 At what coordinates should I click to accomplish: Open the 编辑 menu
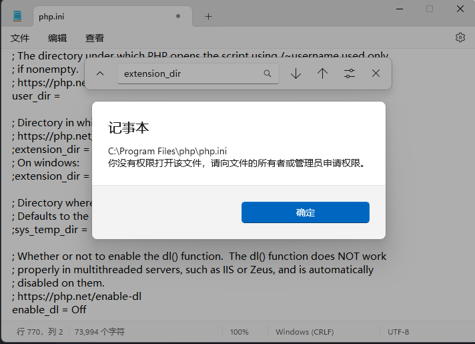tap(57, 38)
